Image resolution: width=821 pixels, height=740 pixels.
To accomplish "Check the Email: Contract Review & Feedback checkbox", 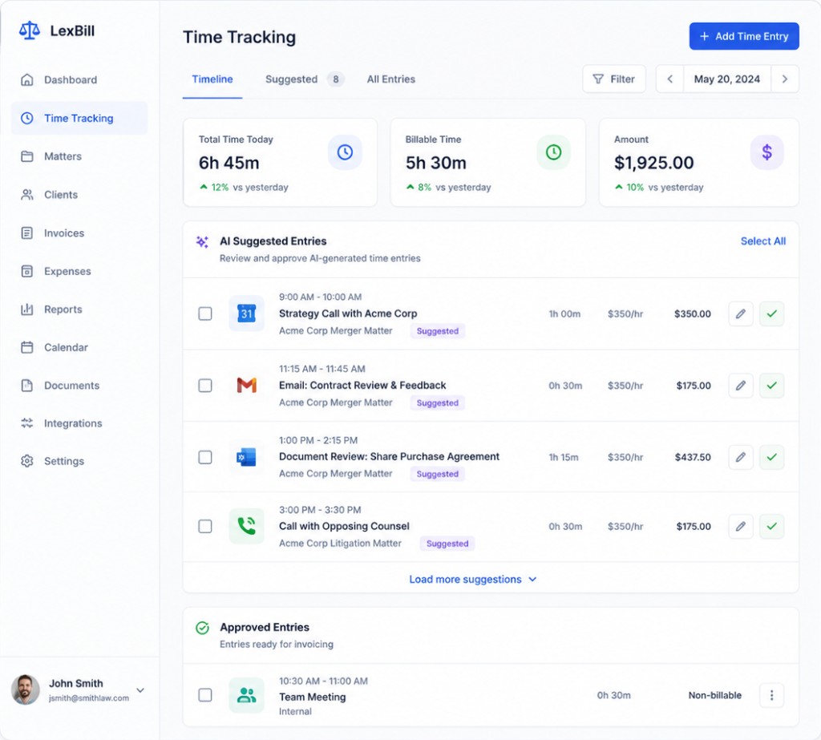I will point(205,386).
